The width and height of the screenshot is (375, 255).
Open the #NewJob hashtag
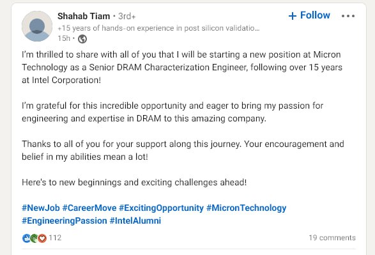tap(41, 208)
